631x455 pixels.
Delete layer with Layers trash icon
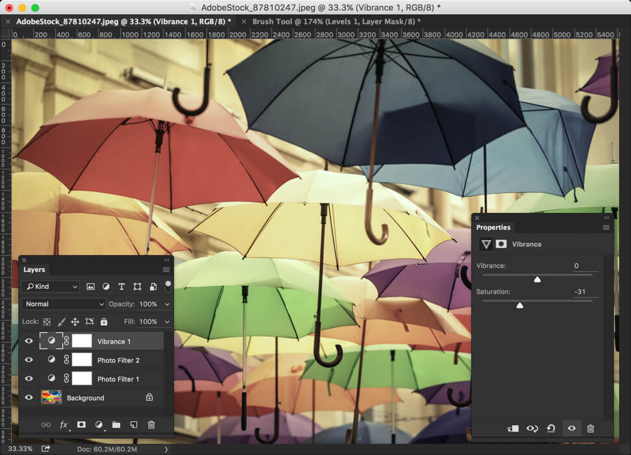151,425
